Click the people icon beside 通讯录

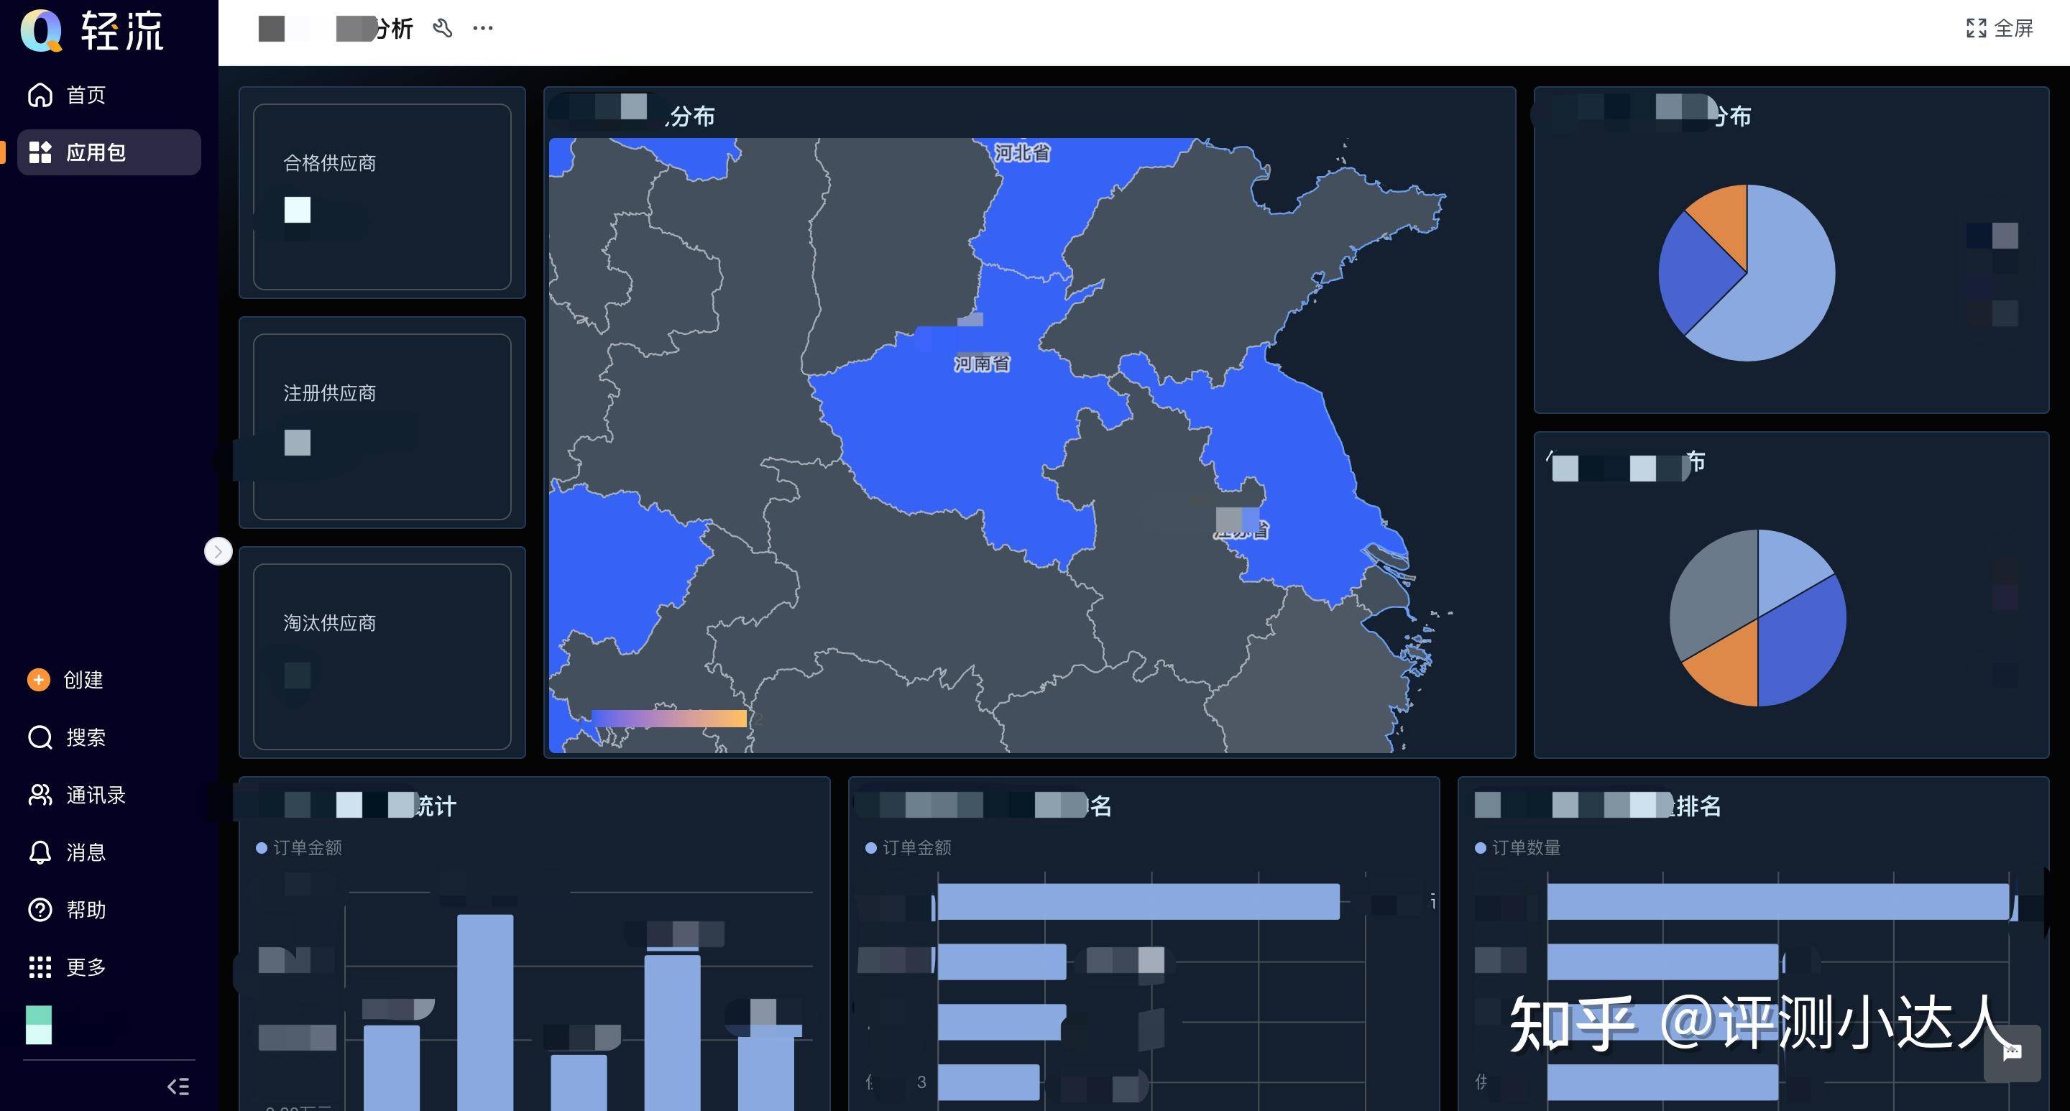coord(40,796)
